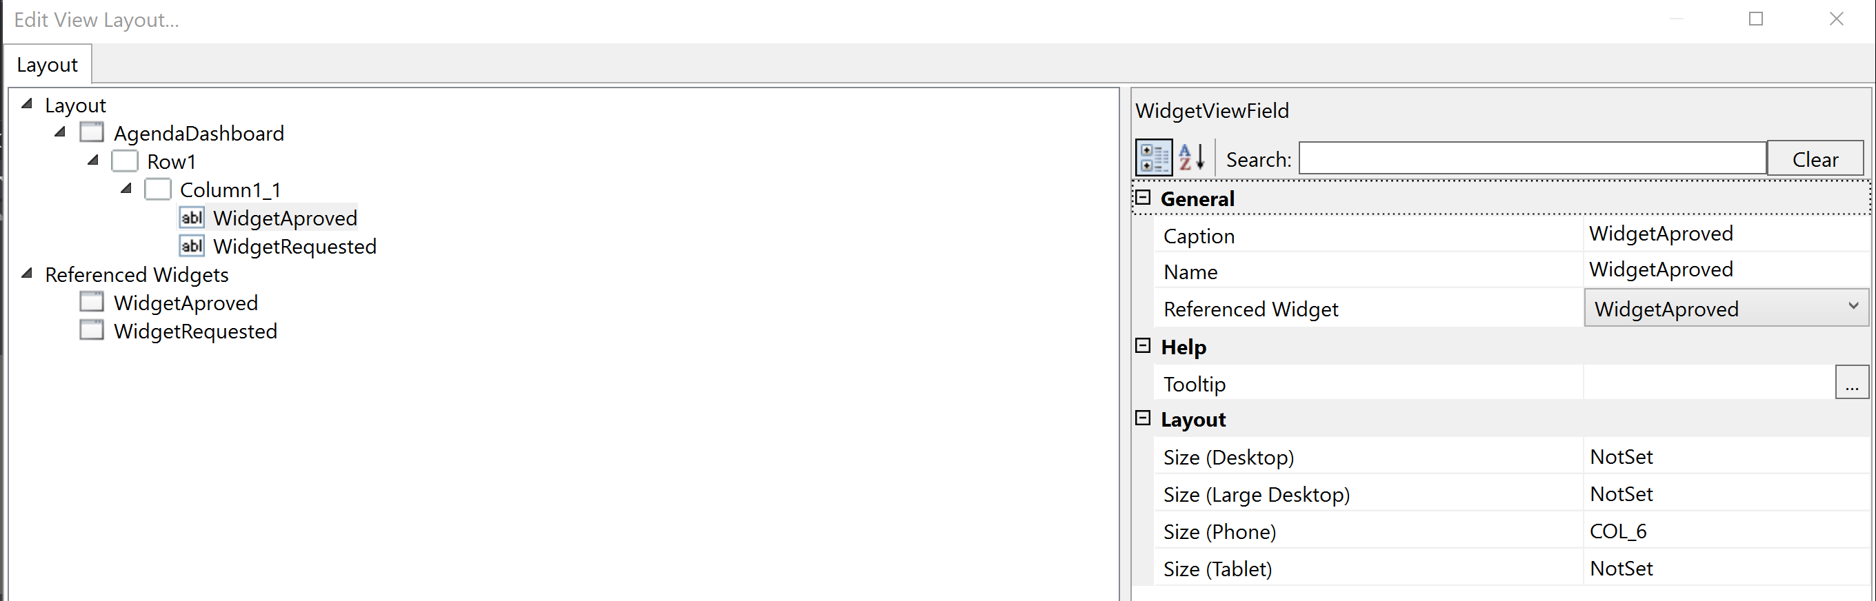Screen dimensions: 1876x601
Task: Select the abl icon beside WidgetRequested field
Action: [192, 246]
